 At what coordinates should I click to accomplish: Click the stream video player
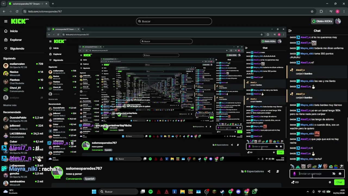pos(166,95)
